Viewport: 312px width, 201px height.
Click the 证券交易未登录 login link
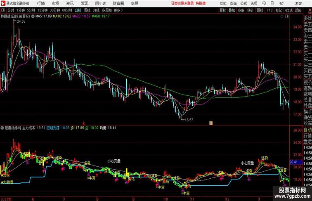tap(182, 3)
